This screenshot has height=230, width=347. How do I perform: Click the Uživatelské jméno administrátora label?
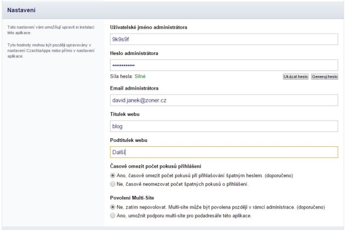(148, 27)
